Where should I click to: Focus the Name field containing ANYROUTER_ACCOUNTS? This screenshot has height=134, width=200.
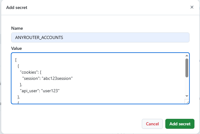pyautogui.click(x=100, y=37)
